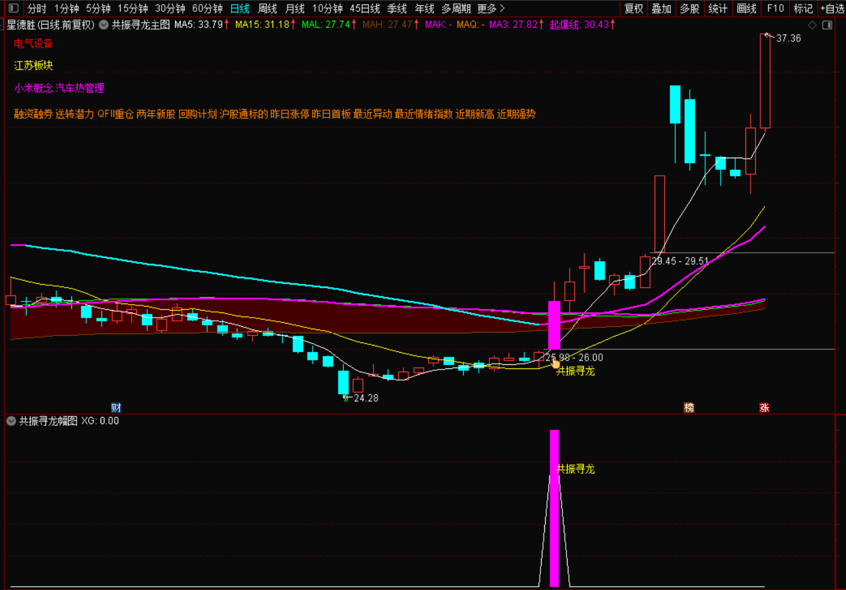Toggle the left sidebar panel icon

[14, 8]
